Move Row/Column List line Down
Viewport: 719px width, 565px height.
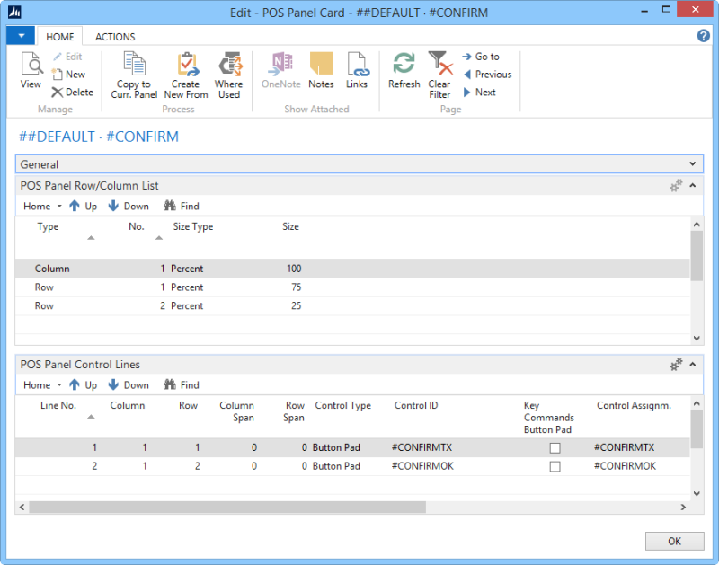tap(129, 207)
